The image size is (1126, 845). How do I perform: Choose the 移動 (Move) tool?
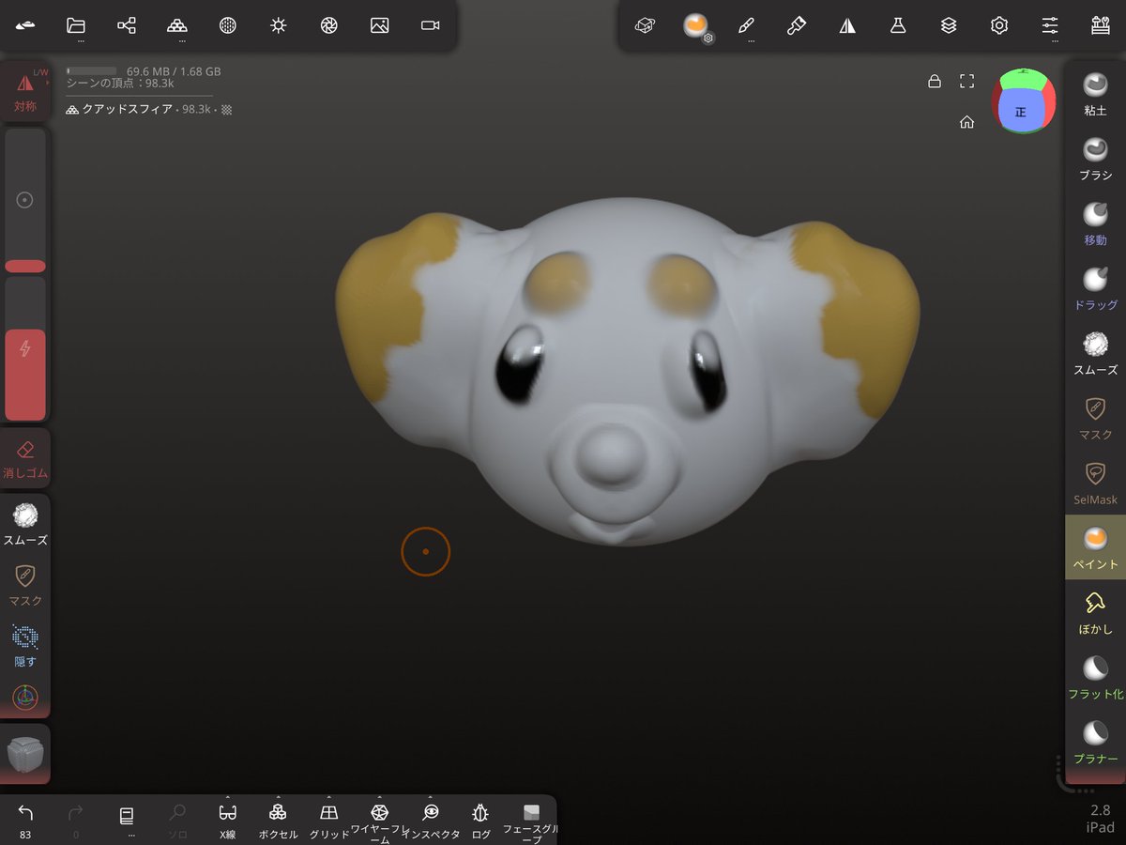click(x=1095, y=223)
